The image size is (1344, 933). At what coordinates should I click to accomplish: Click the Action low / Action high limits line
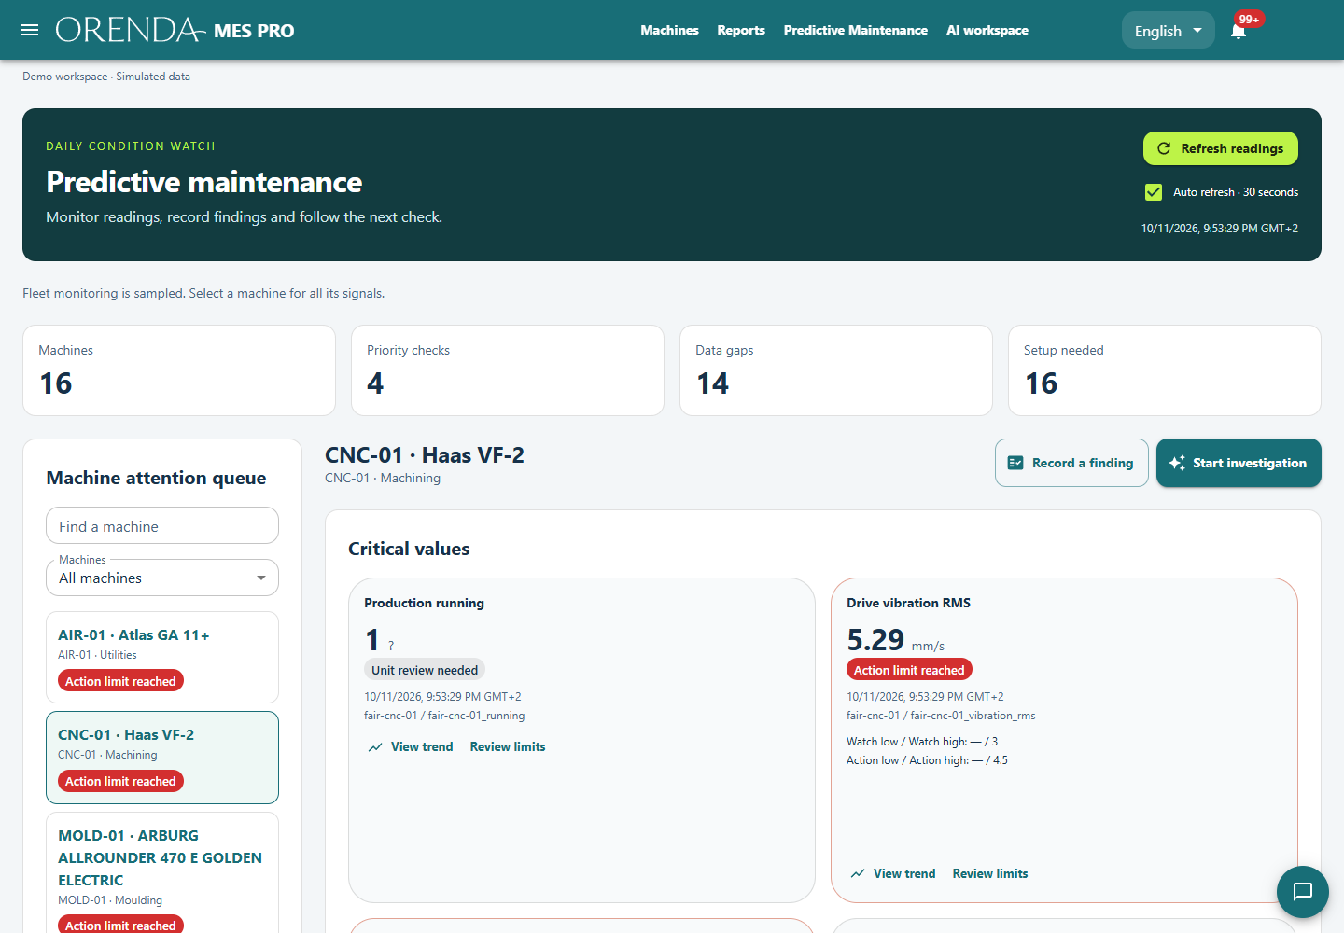click(x=927, y=760)
